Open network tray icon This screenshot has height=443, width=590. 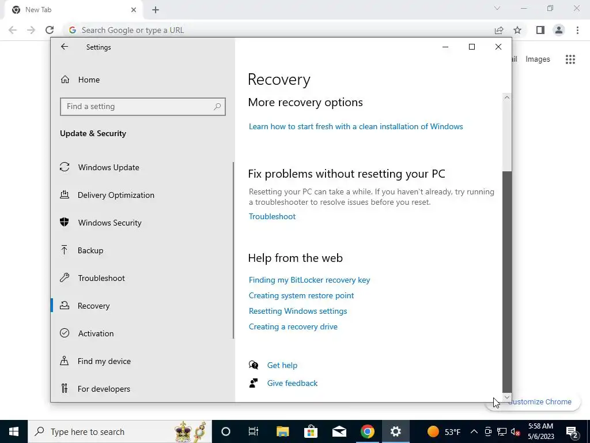tap(502, 431)
